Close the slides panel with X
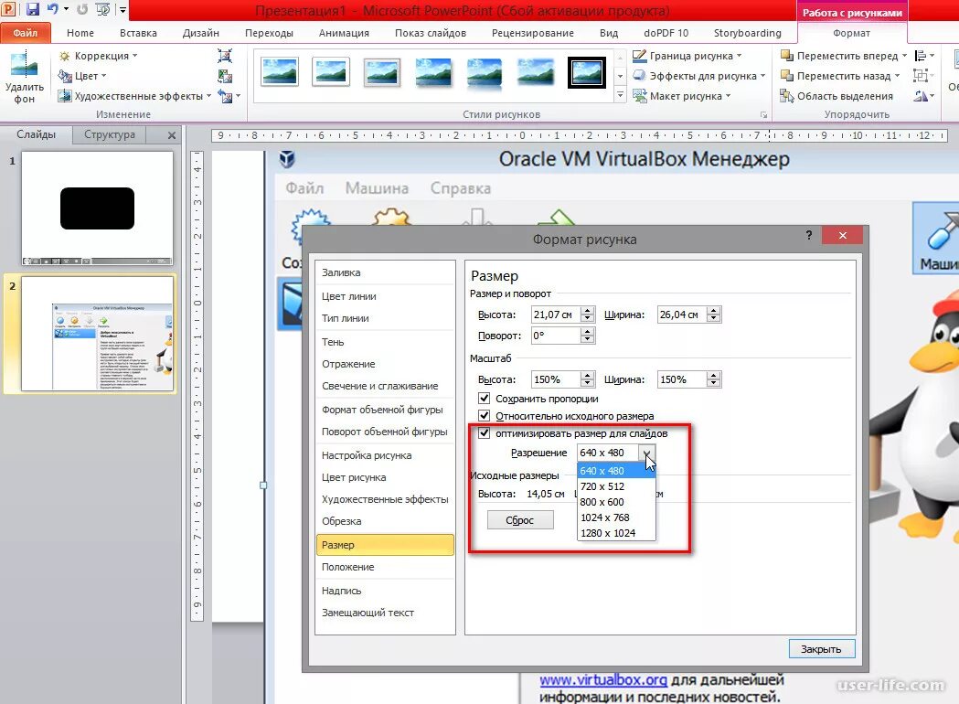 pos(172,135)
